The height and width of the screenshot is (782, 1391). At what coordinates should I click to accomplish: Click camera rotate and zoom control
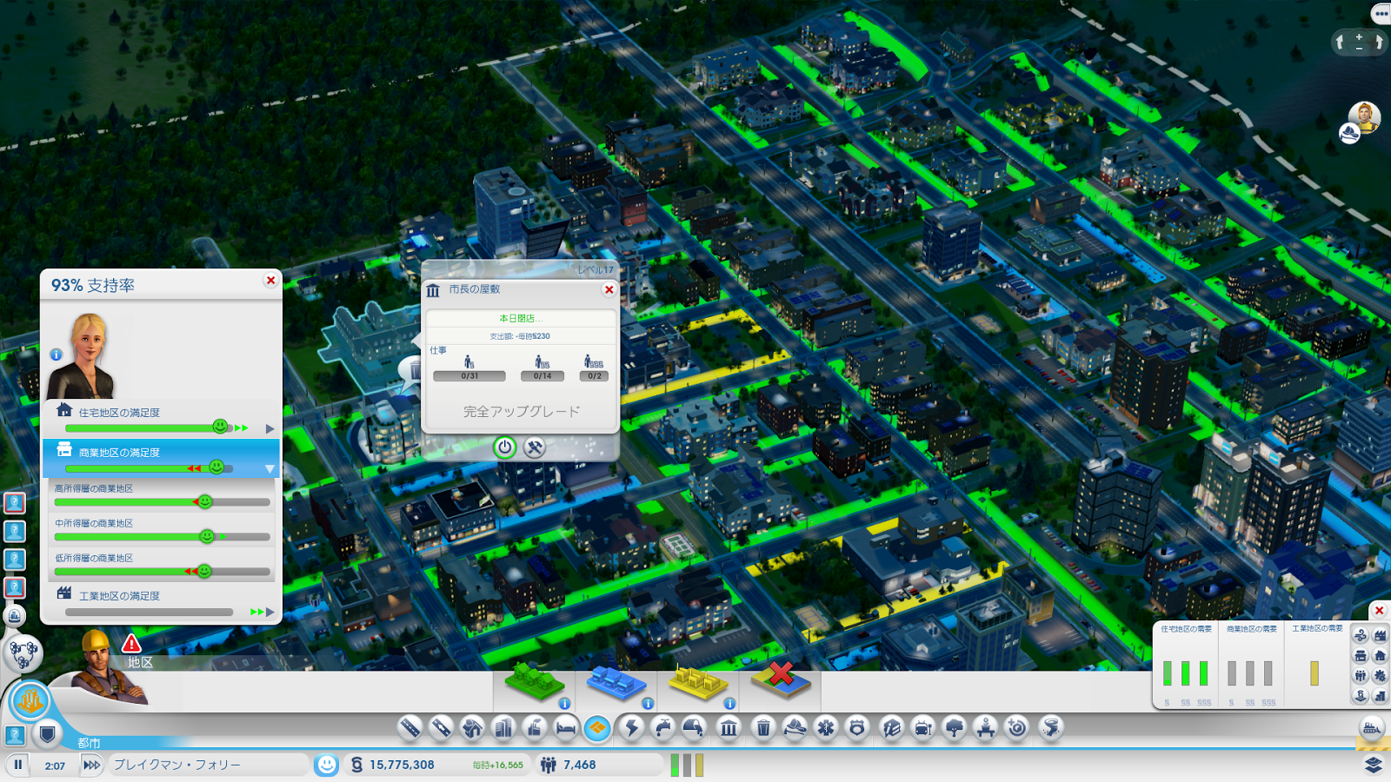(1359, 42)
